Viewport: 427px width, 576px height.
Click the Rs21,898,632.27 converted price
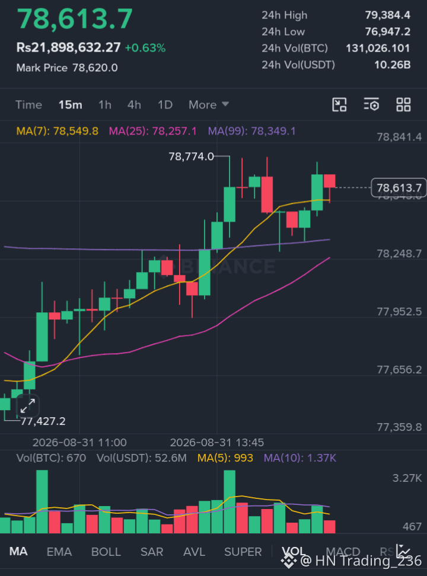coord(68,47)
